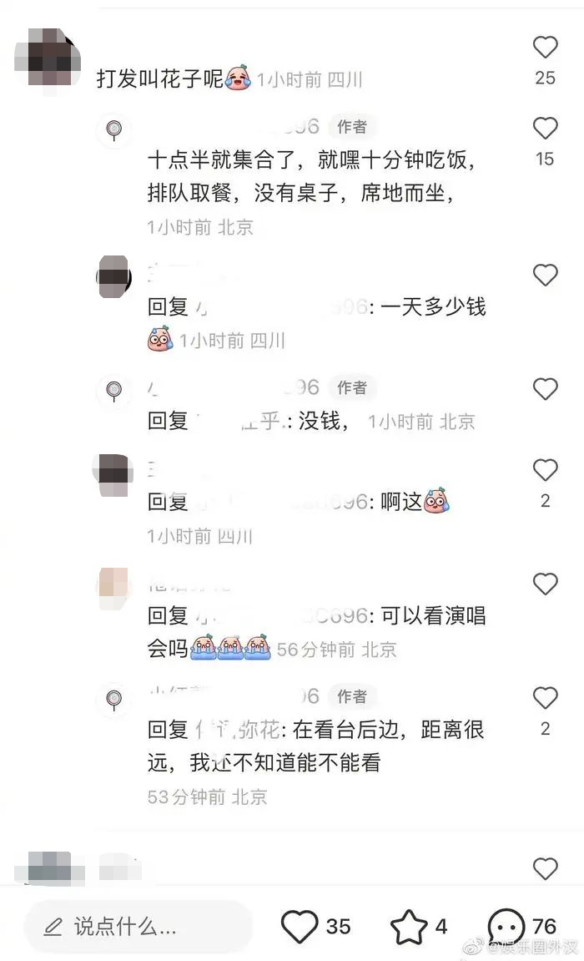Screen dimensions: 584x961
Task: Tap the 作者 badge on the '没钱' reply
Action: coord(352,387)
